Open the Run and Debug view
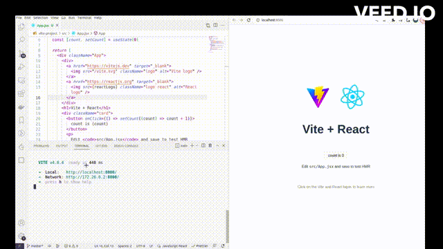 point(21,67)
